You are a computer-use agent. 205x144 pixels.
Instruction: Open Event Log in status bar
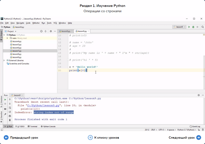tap(195, 126)
